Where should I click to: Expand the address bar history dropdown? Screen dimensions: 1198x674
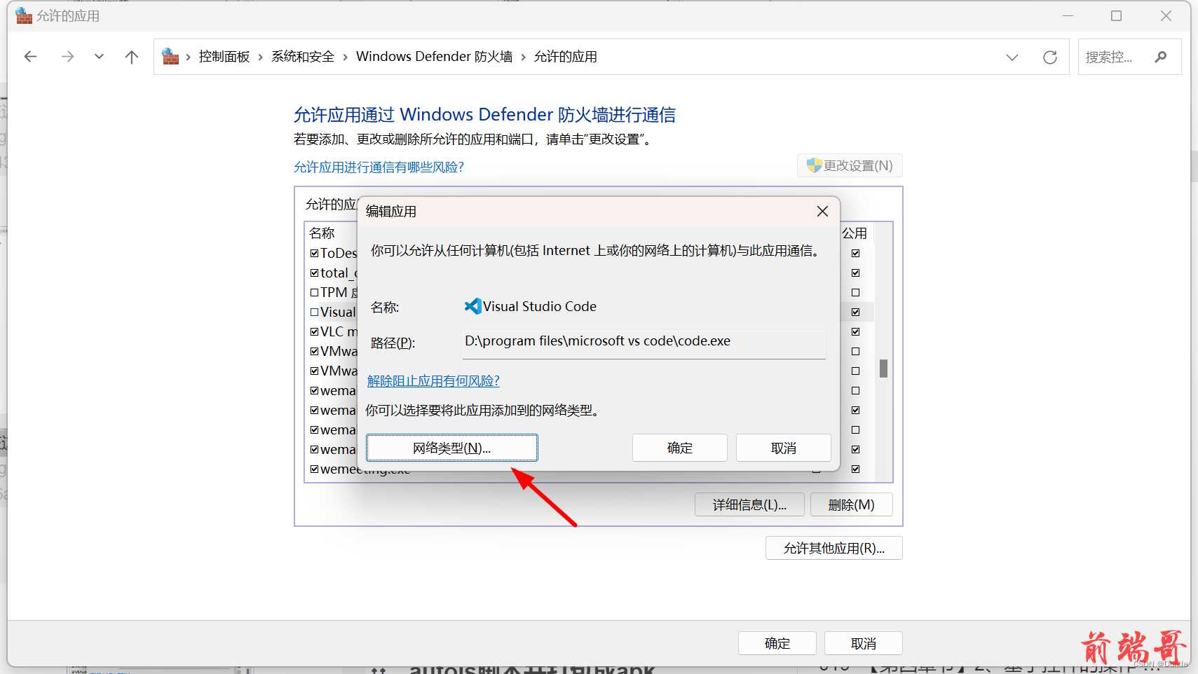point(1012,57)
